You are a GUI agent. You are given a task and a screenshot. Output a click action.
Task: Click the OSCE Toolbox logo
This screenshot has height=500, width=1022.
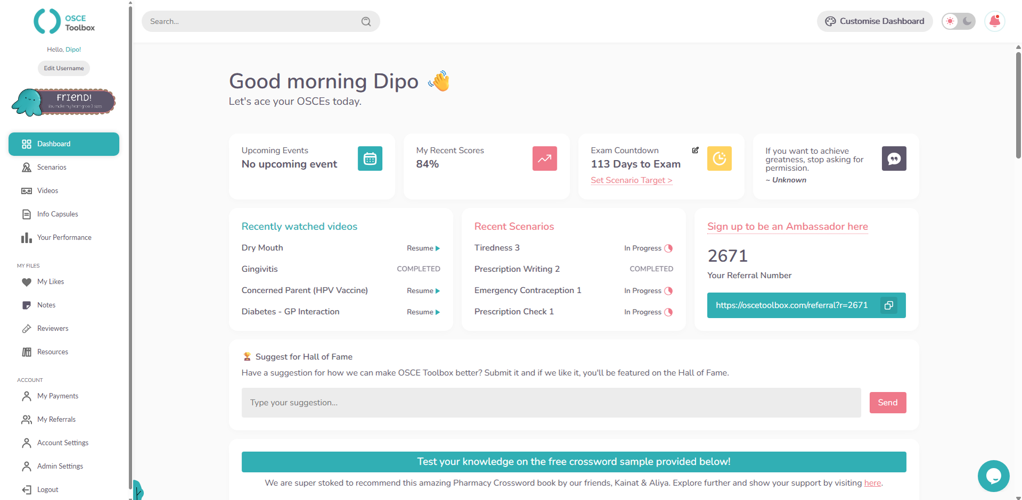[x=64, y=22]
